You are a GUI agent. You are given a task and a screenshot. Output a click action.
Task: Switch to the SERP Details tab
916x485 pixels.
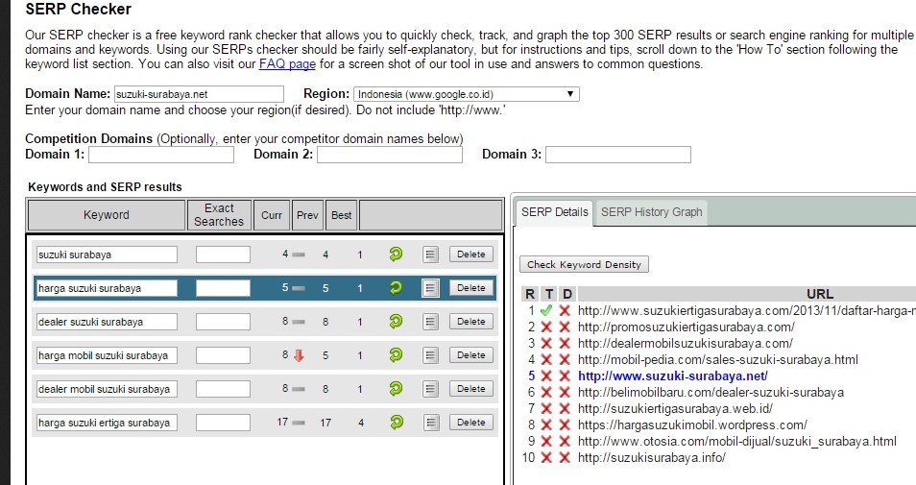[554, 212]
